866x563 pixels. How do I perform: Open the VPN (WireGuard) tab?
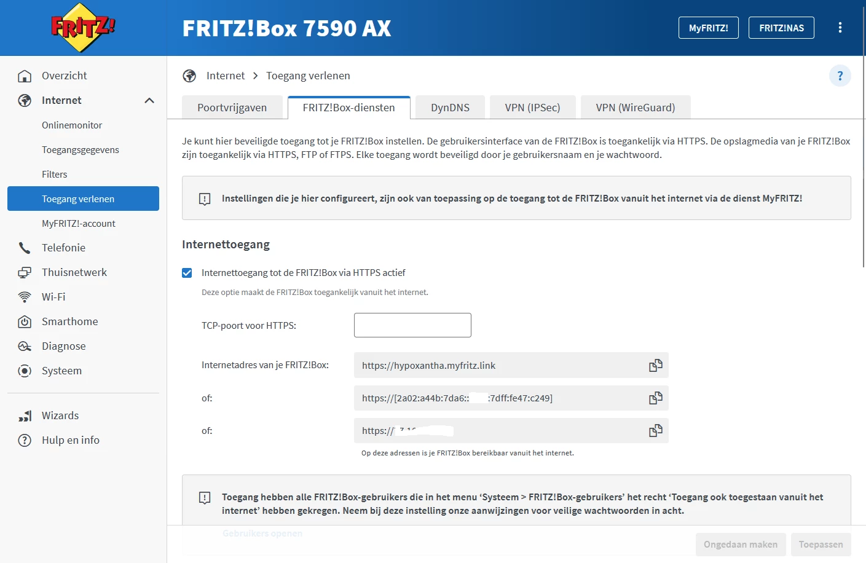(636, 108)
